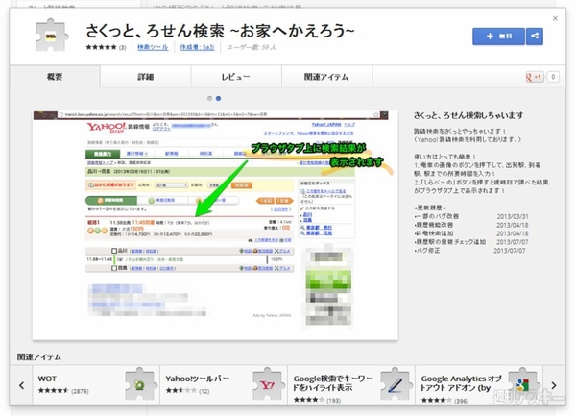Click the five-star rating in the header
This screenshot has width=576, height=416.
coord(102,47)
